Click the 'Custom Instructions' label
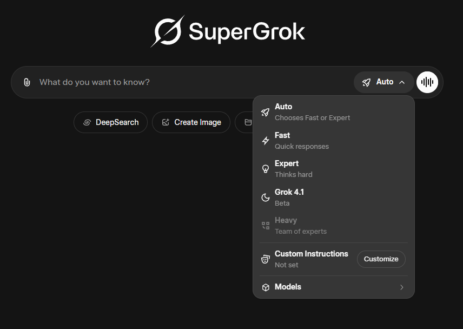 [x=311, y=254]
